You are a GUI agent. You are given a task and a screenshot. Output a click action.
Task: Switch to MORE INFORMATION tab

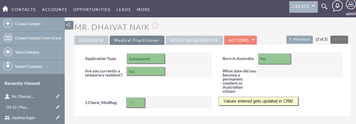coord(194,40)
